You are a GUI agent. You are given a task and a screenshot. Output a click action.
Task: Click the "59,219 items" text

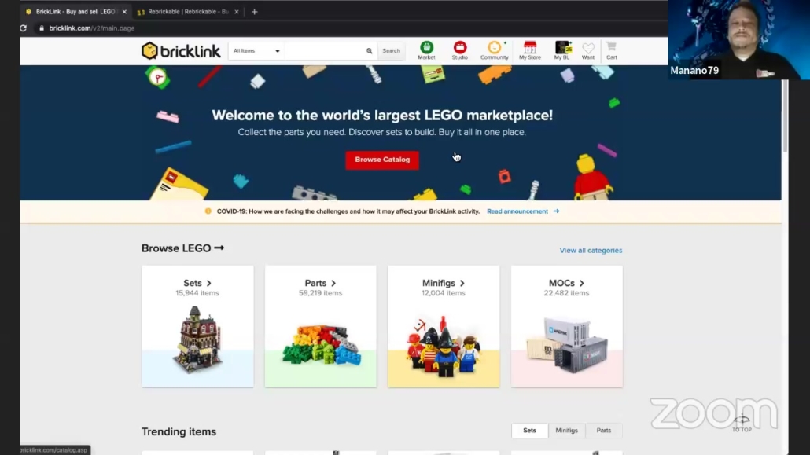(320, 293)
